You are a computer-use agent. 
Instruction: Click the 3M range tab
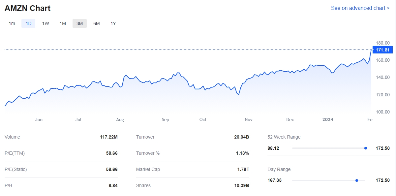[79, 23]
